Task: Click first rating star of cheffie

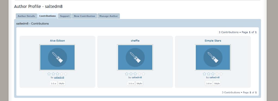Action: (127, 74)
